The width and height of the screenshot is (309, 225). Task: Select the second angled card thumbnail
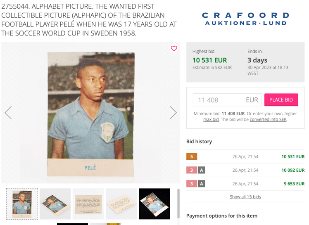tap(55, 204)
